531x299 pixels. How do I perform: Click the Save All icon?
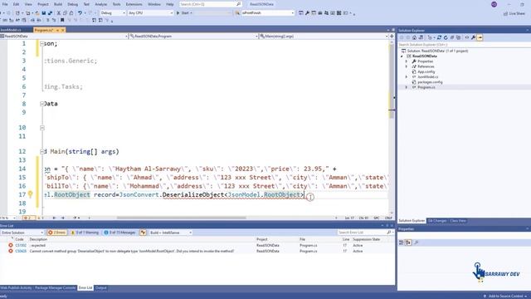pyautogui.click(x=50, y=13)
